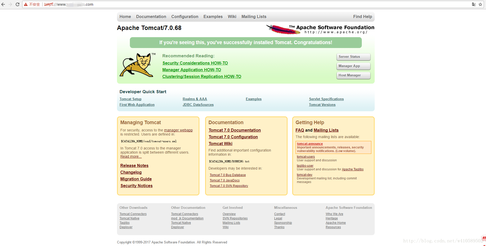Open the Tomcat Wiki link
The height and width of the screenshot is (246, 486).
click(x=221, y=144)
